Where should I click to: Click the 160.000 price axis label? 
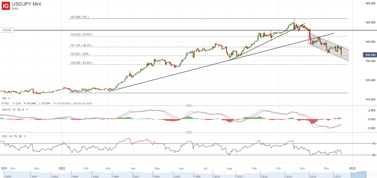370,3
